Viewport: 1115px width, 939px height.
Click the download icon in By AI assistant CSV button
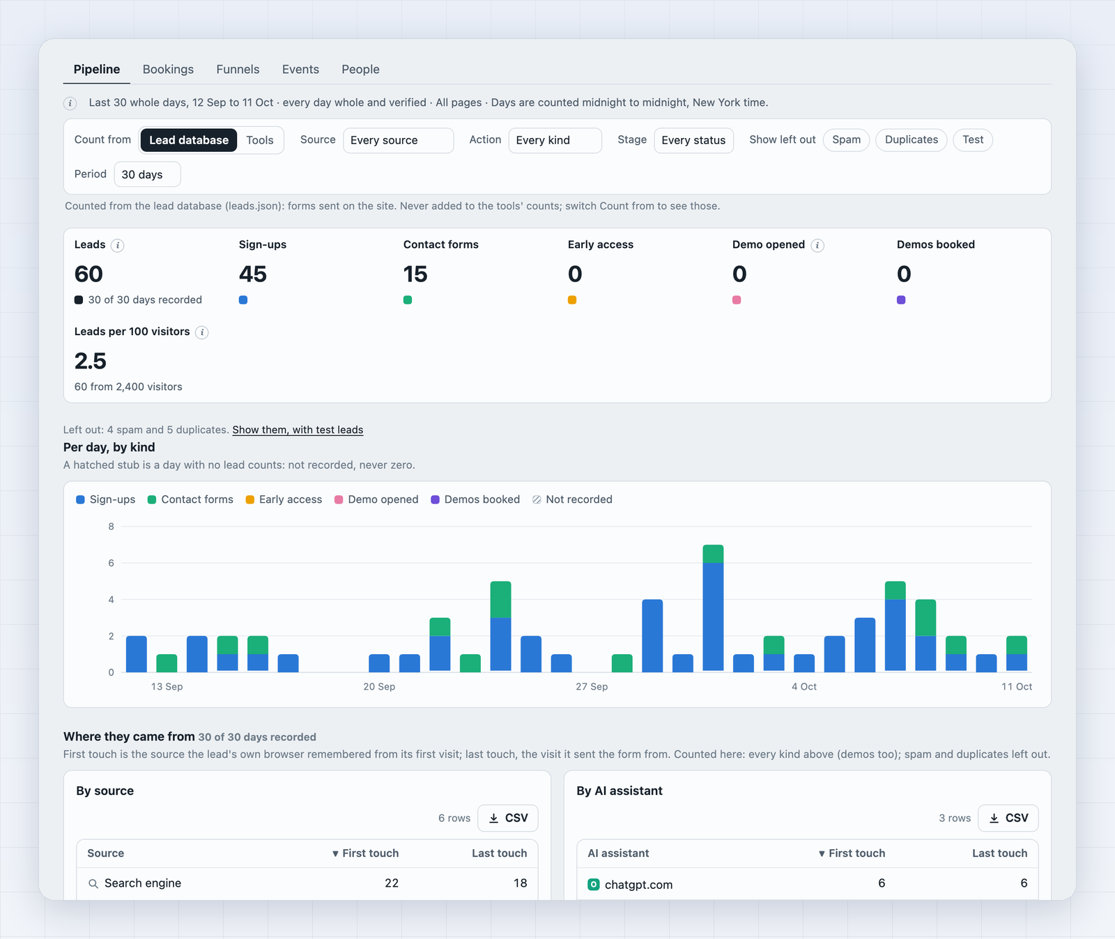pos(994,818)
